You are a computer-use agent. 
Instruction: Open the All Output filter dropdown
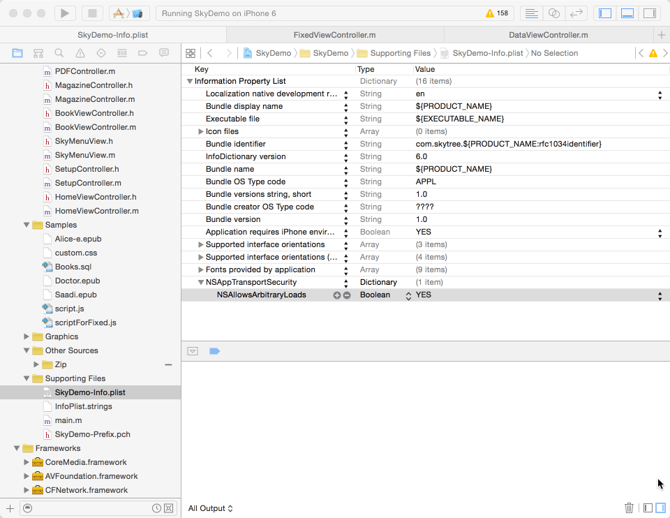pyautogui.click(x=210, y=508)
